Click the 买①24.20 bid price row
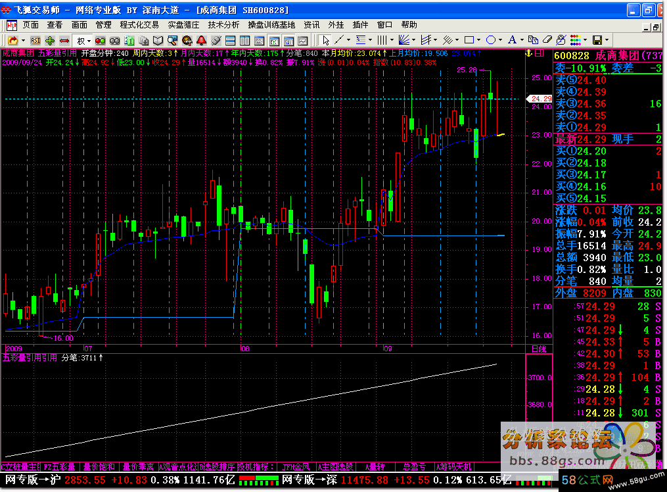This screenshot has width=667, height=492. click(609, 151)
